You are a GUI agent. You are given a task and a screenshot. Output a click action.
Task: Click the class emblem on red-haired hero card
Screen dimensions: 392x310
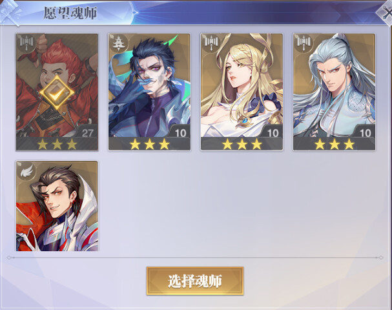coord(26,43)
